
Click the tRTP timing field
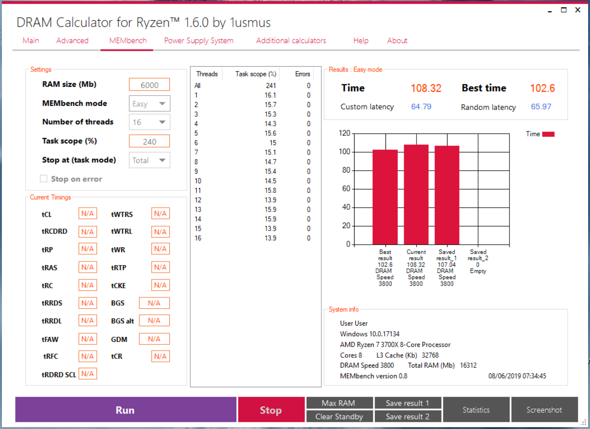pos(160,267)
